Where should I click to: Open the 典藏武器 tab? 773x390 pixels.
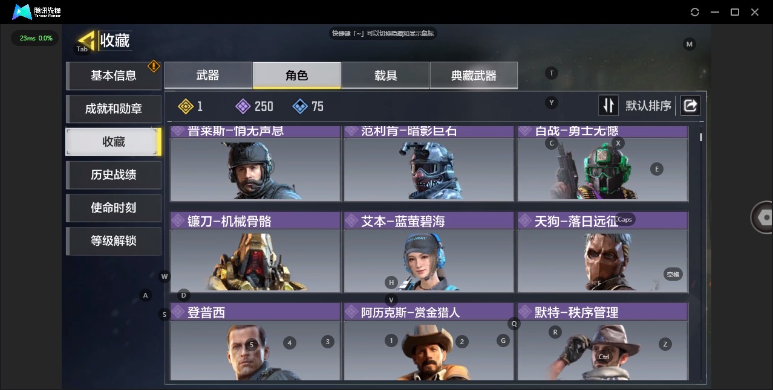click(474, 75)
